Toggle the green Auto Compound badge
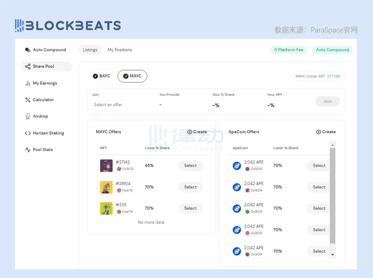The height and width of the screenshot is (278, 373). (x=332, y=50)
